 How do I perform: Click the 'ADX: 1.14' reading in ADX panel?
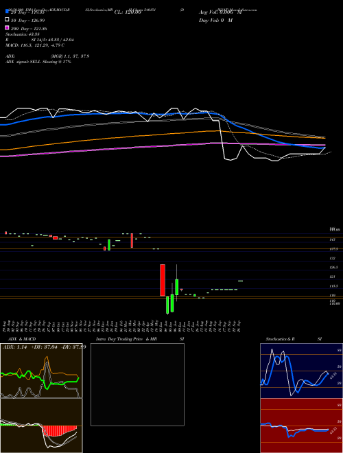point(14,347)
